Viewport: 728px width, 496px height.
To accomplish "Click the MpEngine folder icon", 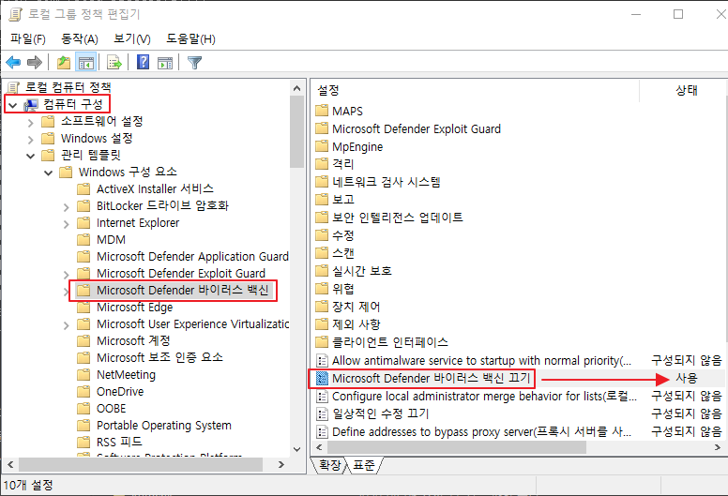I will (322, 146).
